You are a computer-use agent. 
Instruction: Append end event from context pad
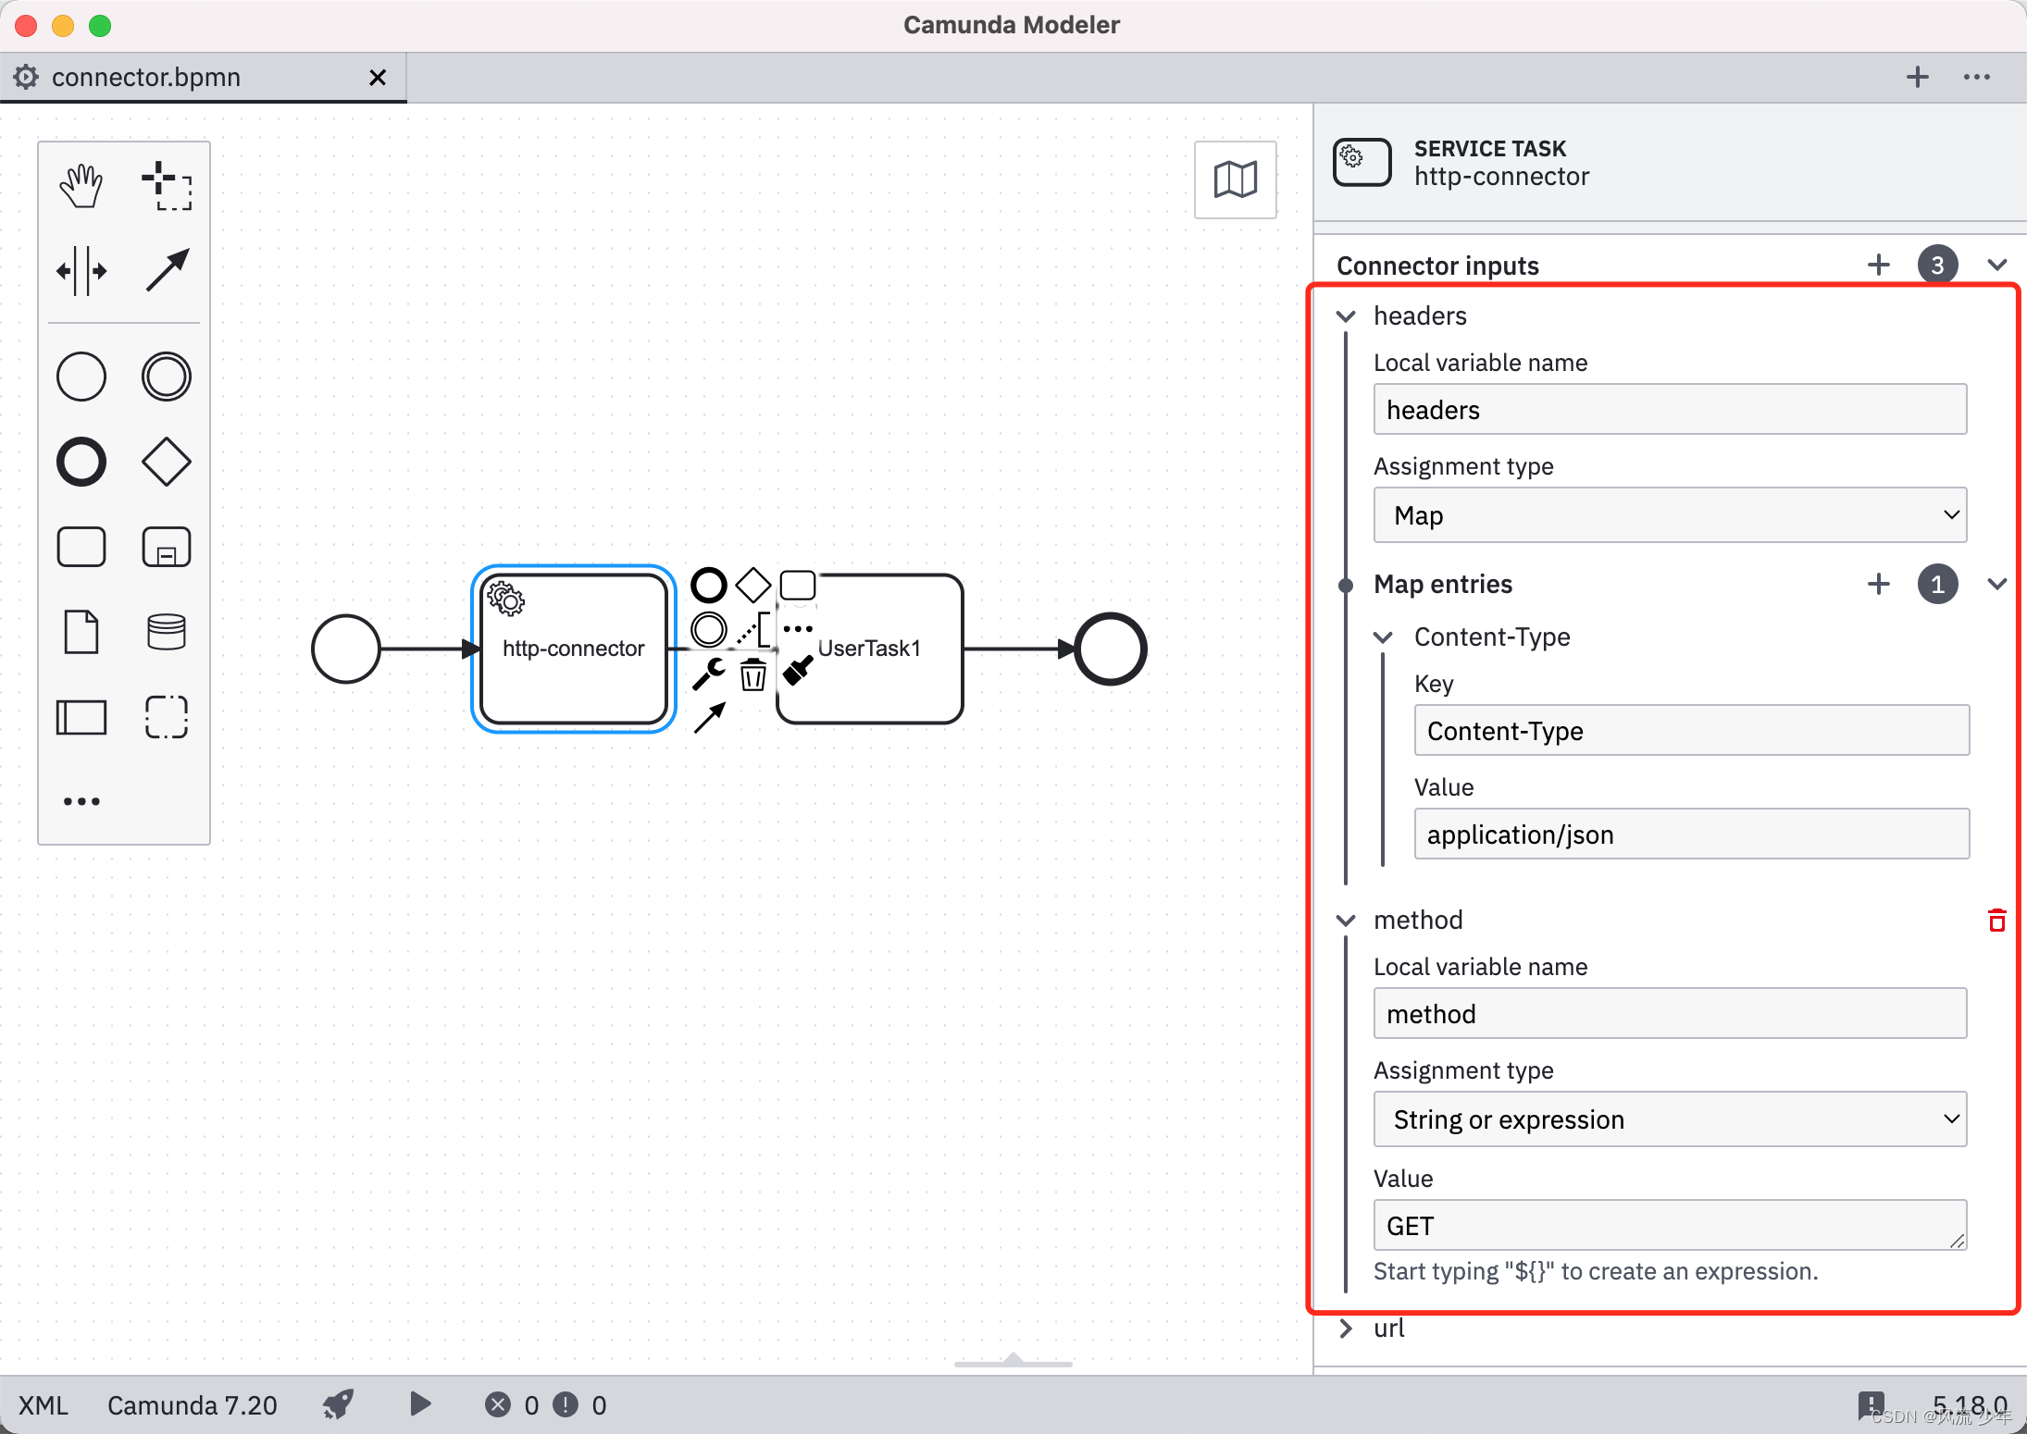709,585
